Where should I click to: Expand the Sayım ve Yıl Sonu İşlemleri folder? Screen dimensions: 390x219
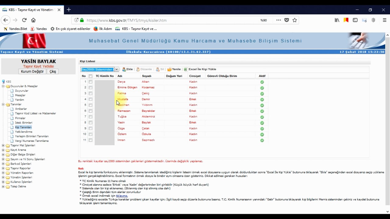(x=3, y=159)
